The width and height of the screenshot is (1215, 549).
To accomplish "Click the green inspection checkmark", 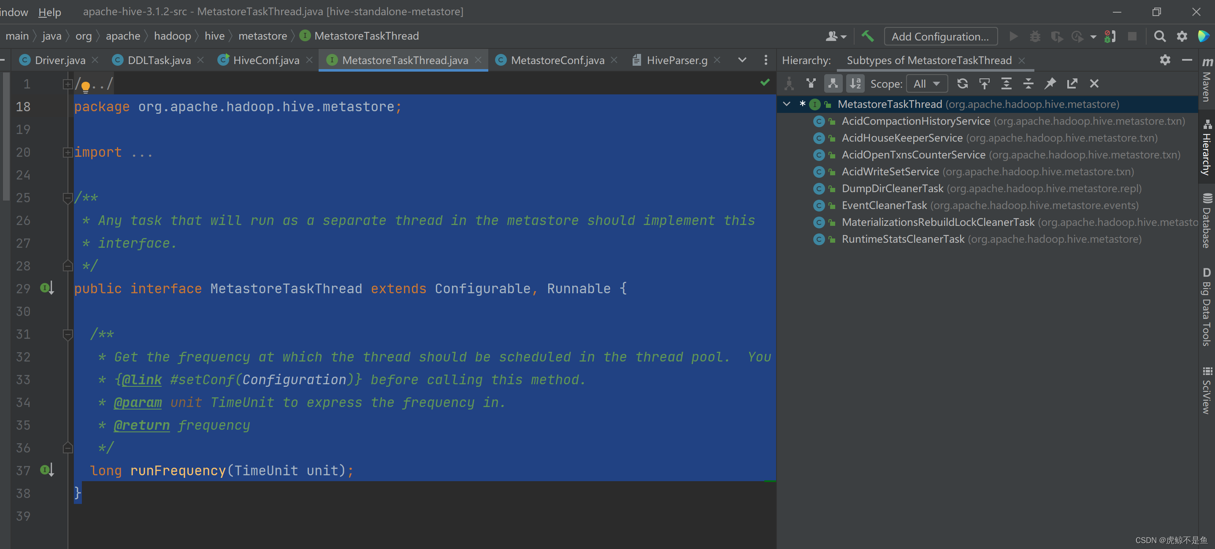I will coord(765,83).
